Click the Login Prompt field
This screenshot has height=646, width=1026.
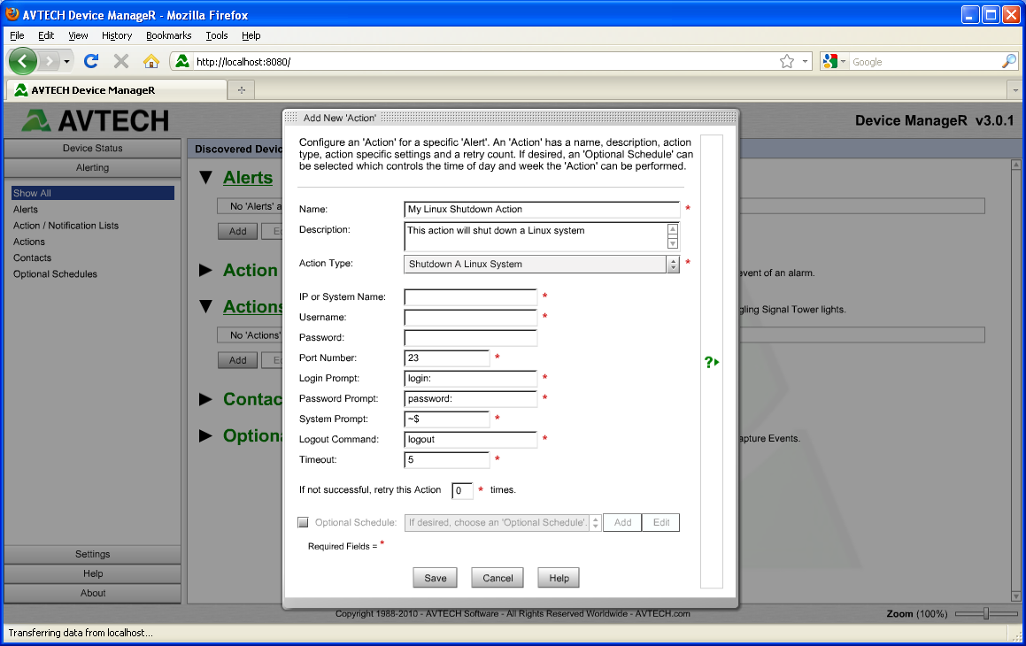pos(470,378)
